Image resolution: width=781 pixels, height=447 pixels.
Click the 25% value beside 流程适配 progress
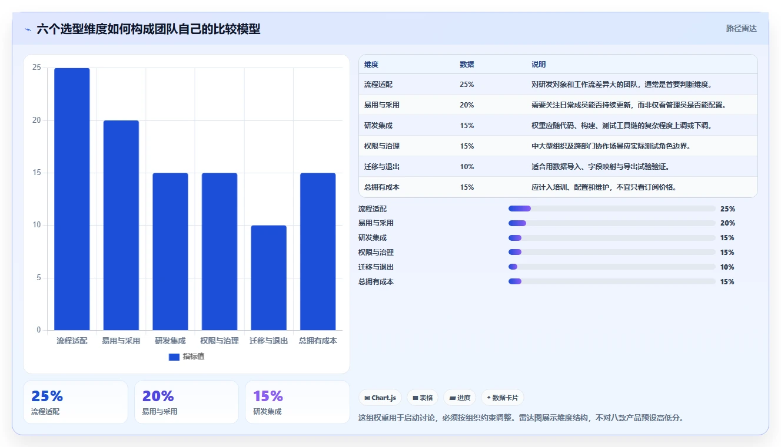(x=727, y=209)
